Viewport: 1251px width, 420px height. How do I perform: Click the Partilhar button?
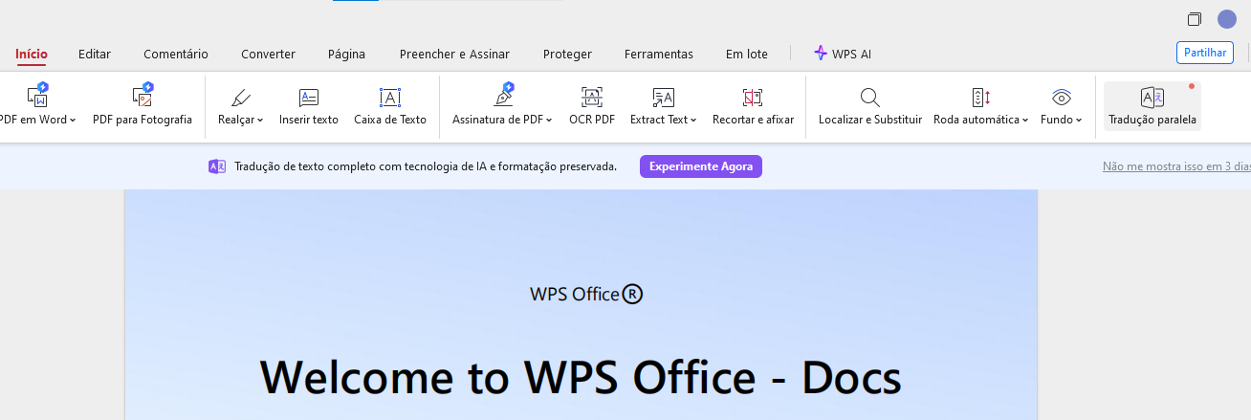click(1205, 53)
